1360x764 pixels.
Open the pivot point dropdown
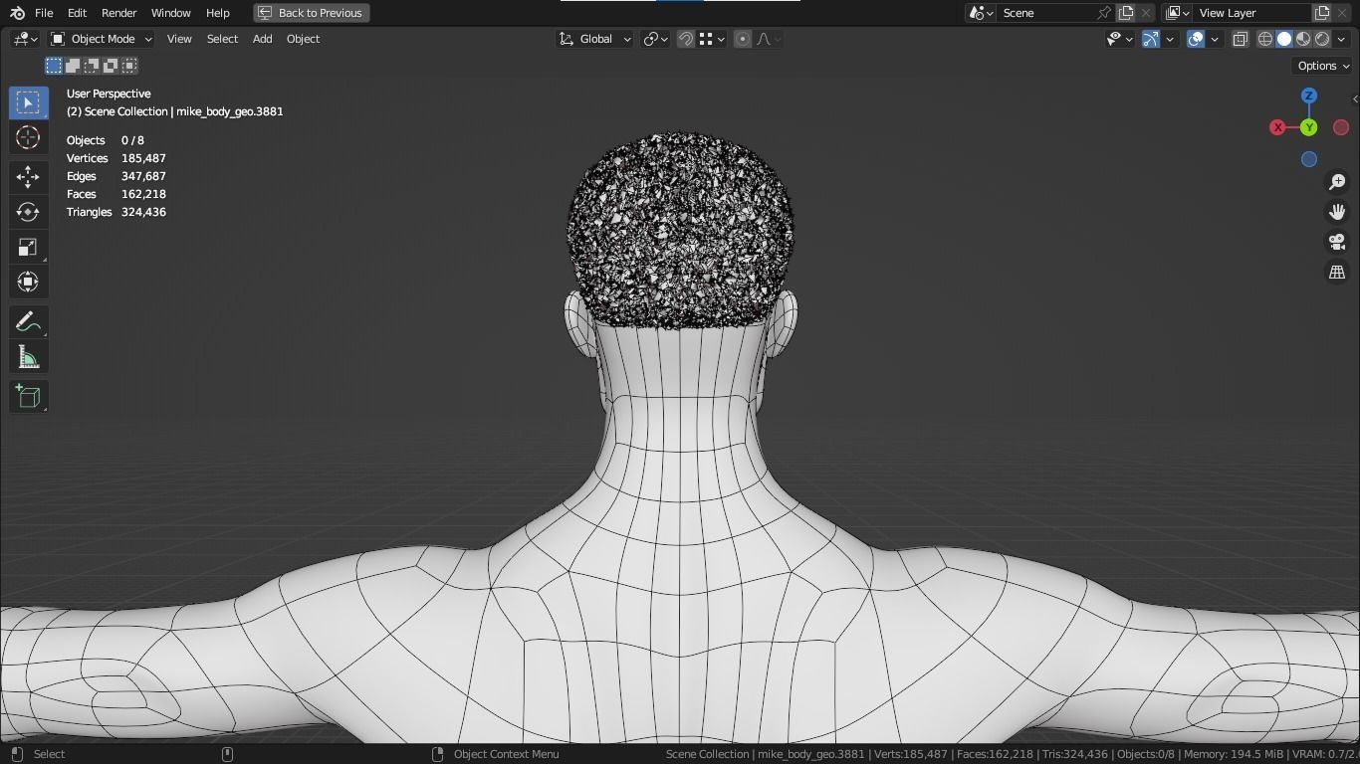point(655,39)
